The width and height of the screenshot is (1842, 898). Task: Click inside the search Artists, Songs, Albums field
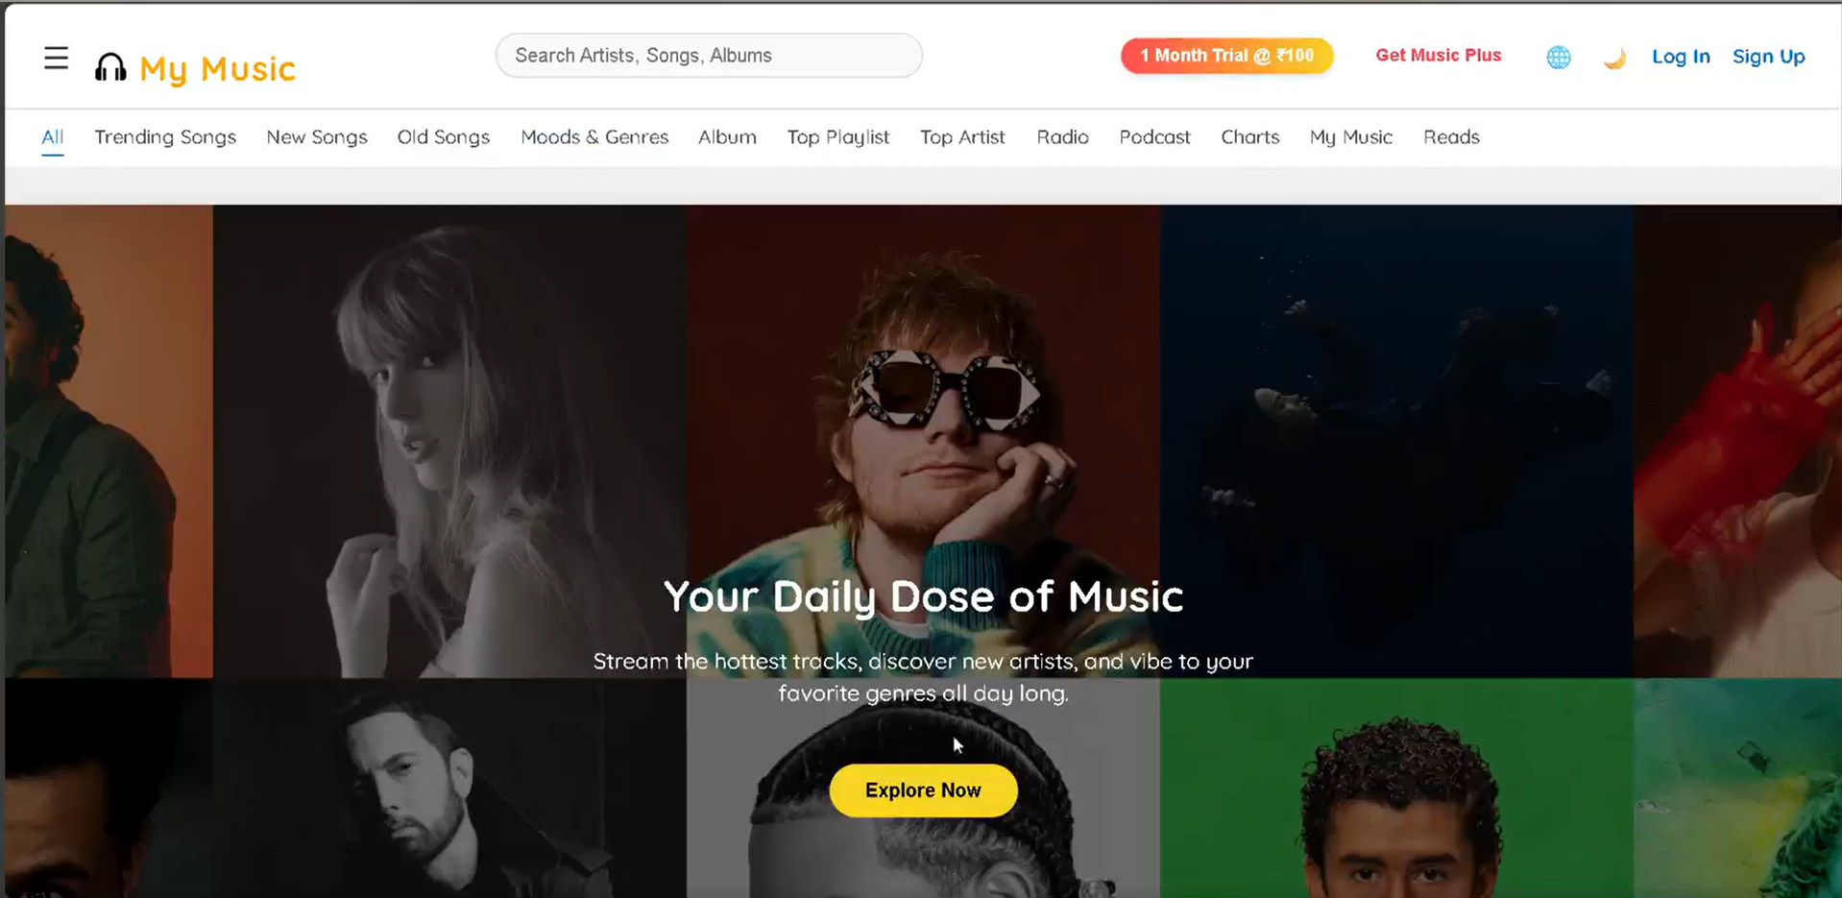click(x=708, y=55)
